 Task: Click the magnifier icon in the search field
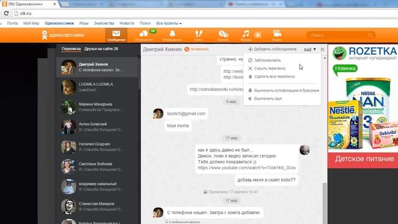point(371,35)
